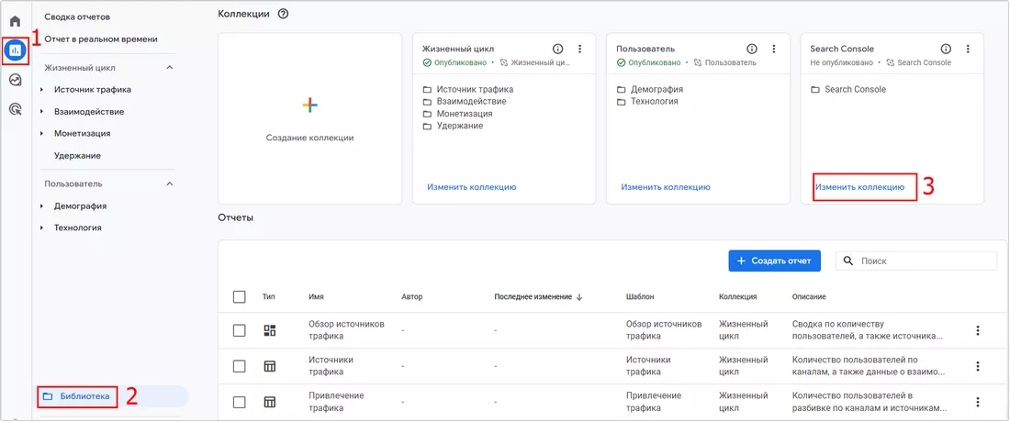The width and height of the screenshot is (1010, 422).
Task: Click the table type icon in Привлечение трафика row
Action: pyautogui.click(x=270, y=402)
